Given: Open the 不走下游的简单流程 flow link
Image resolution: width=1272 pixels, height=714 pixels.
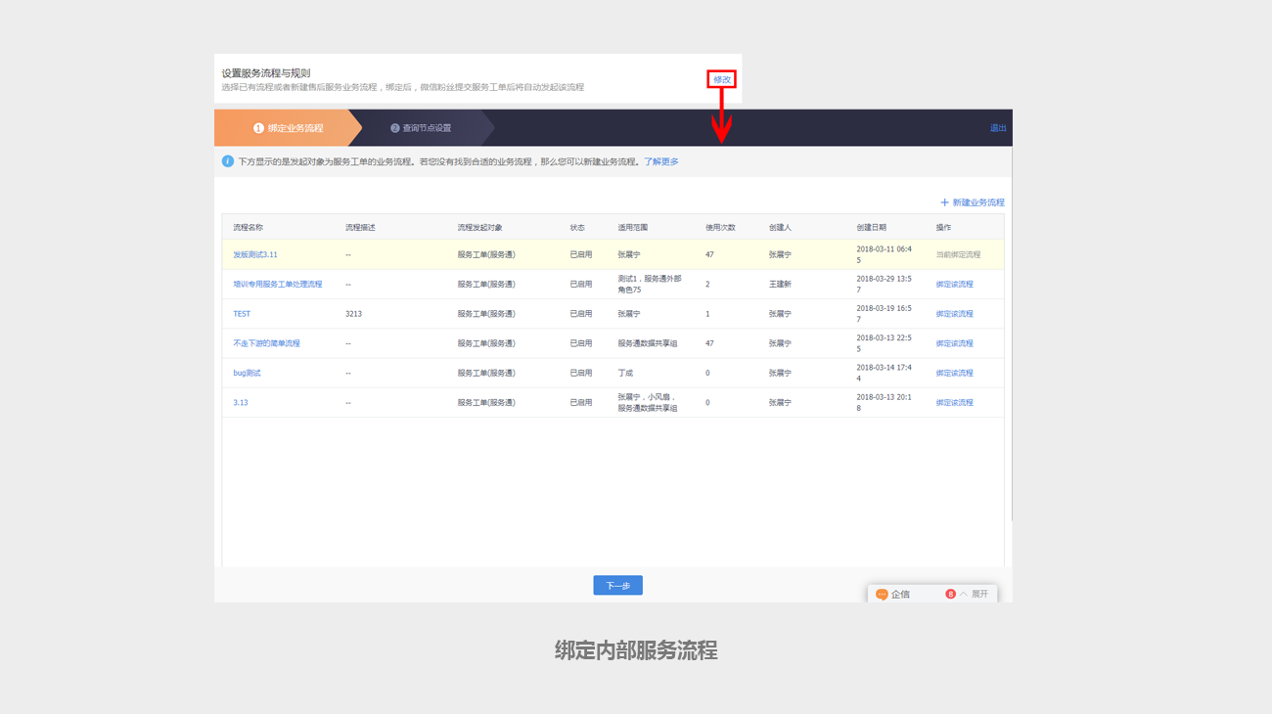Looking at the screenshot, I should coord(267,343).
